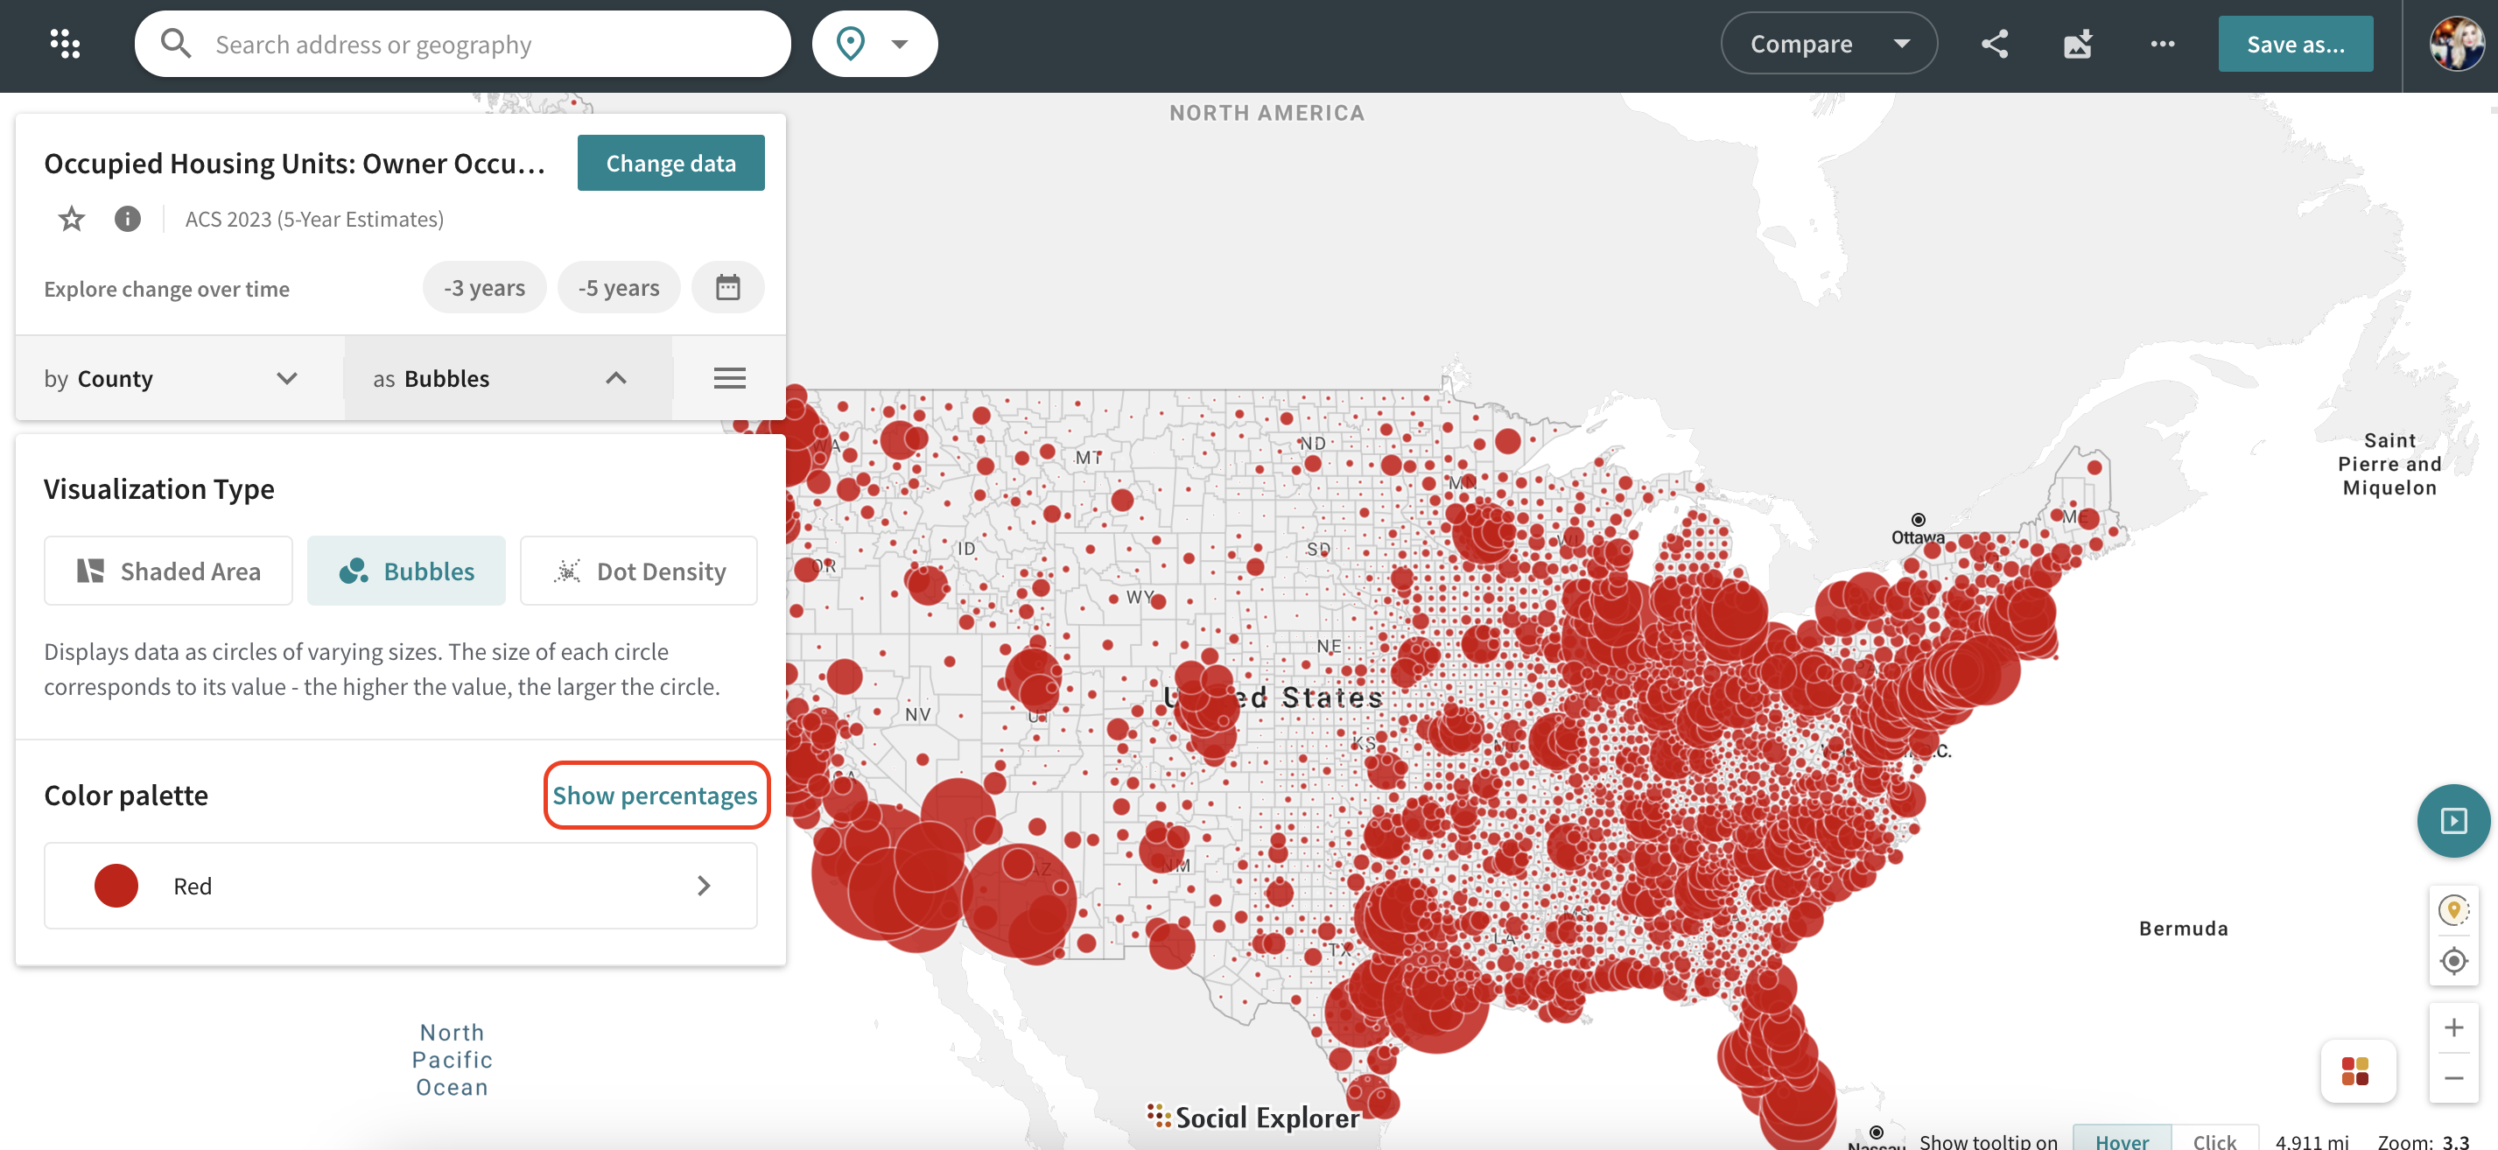Open the Social Explorer apps grid menu
Viewport: 2498px width, 1150px height.
65,44
